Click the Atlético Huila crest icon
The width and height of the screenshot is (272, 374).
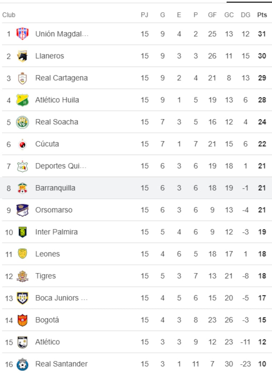coord(23,100)
